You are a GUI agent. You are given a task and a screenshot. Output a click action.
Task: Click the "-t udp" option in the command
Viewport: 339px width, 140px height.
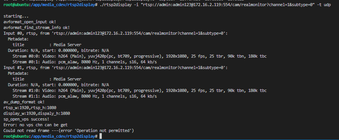[324, 5]
